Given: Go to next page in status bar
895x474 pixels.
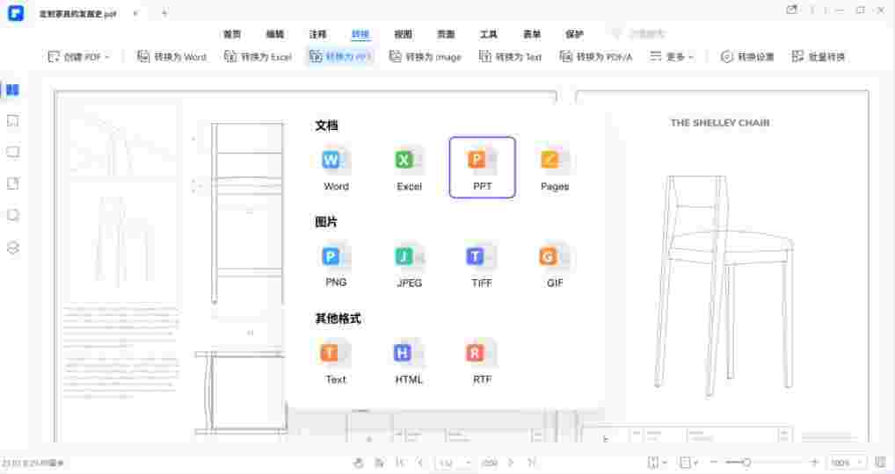Looking at the screenshot, I should pyautogui.click(x=511, y=463).
